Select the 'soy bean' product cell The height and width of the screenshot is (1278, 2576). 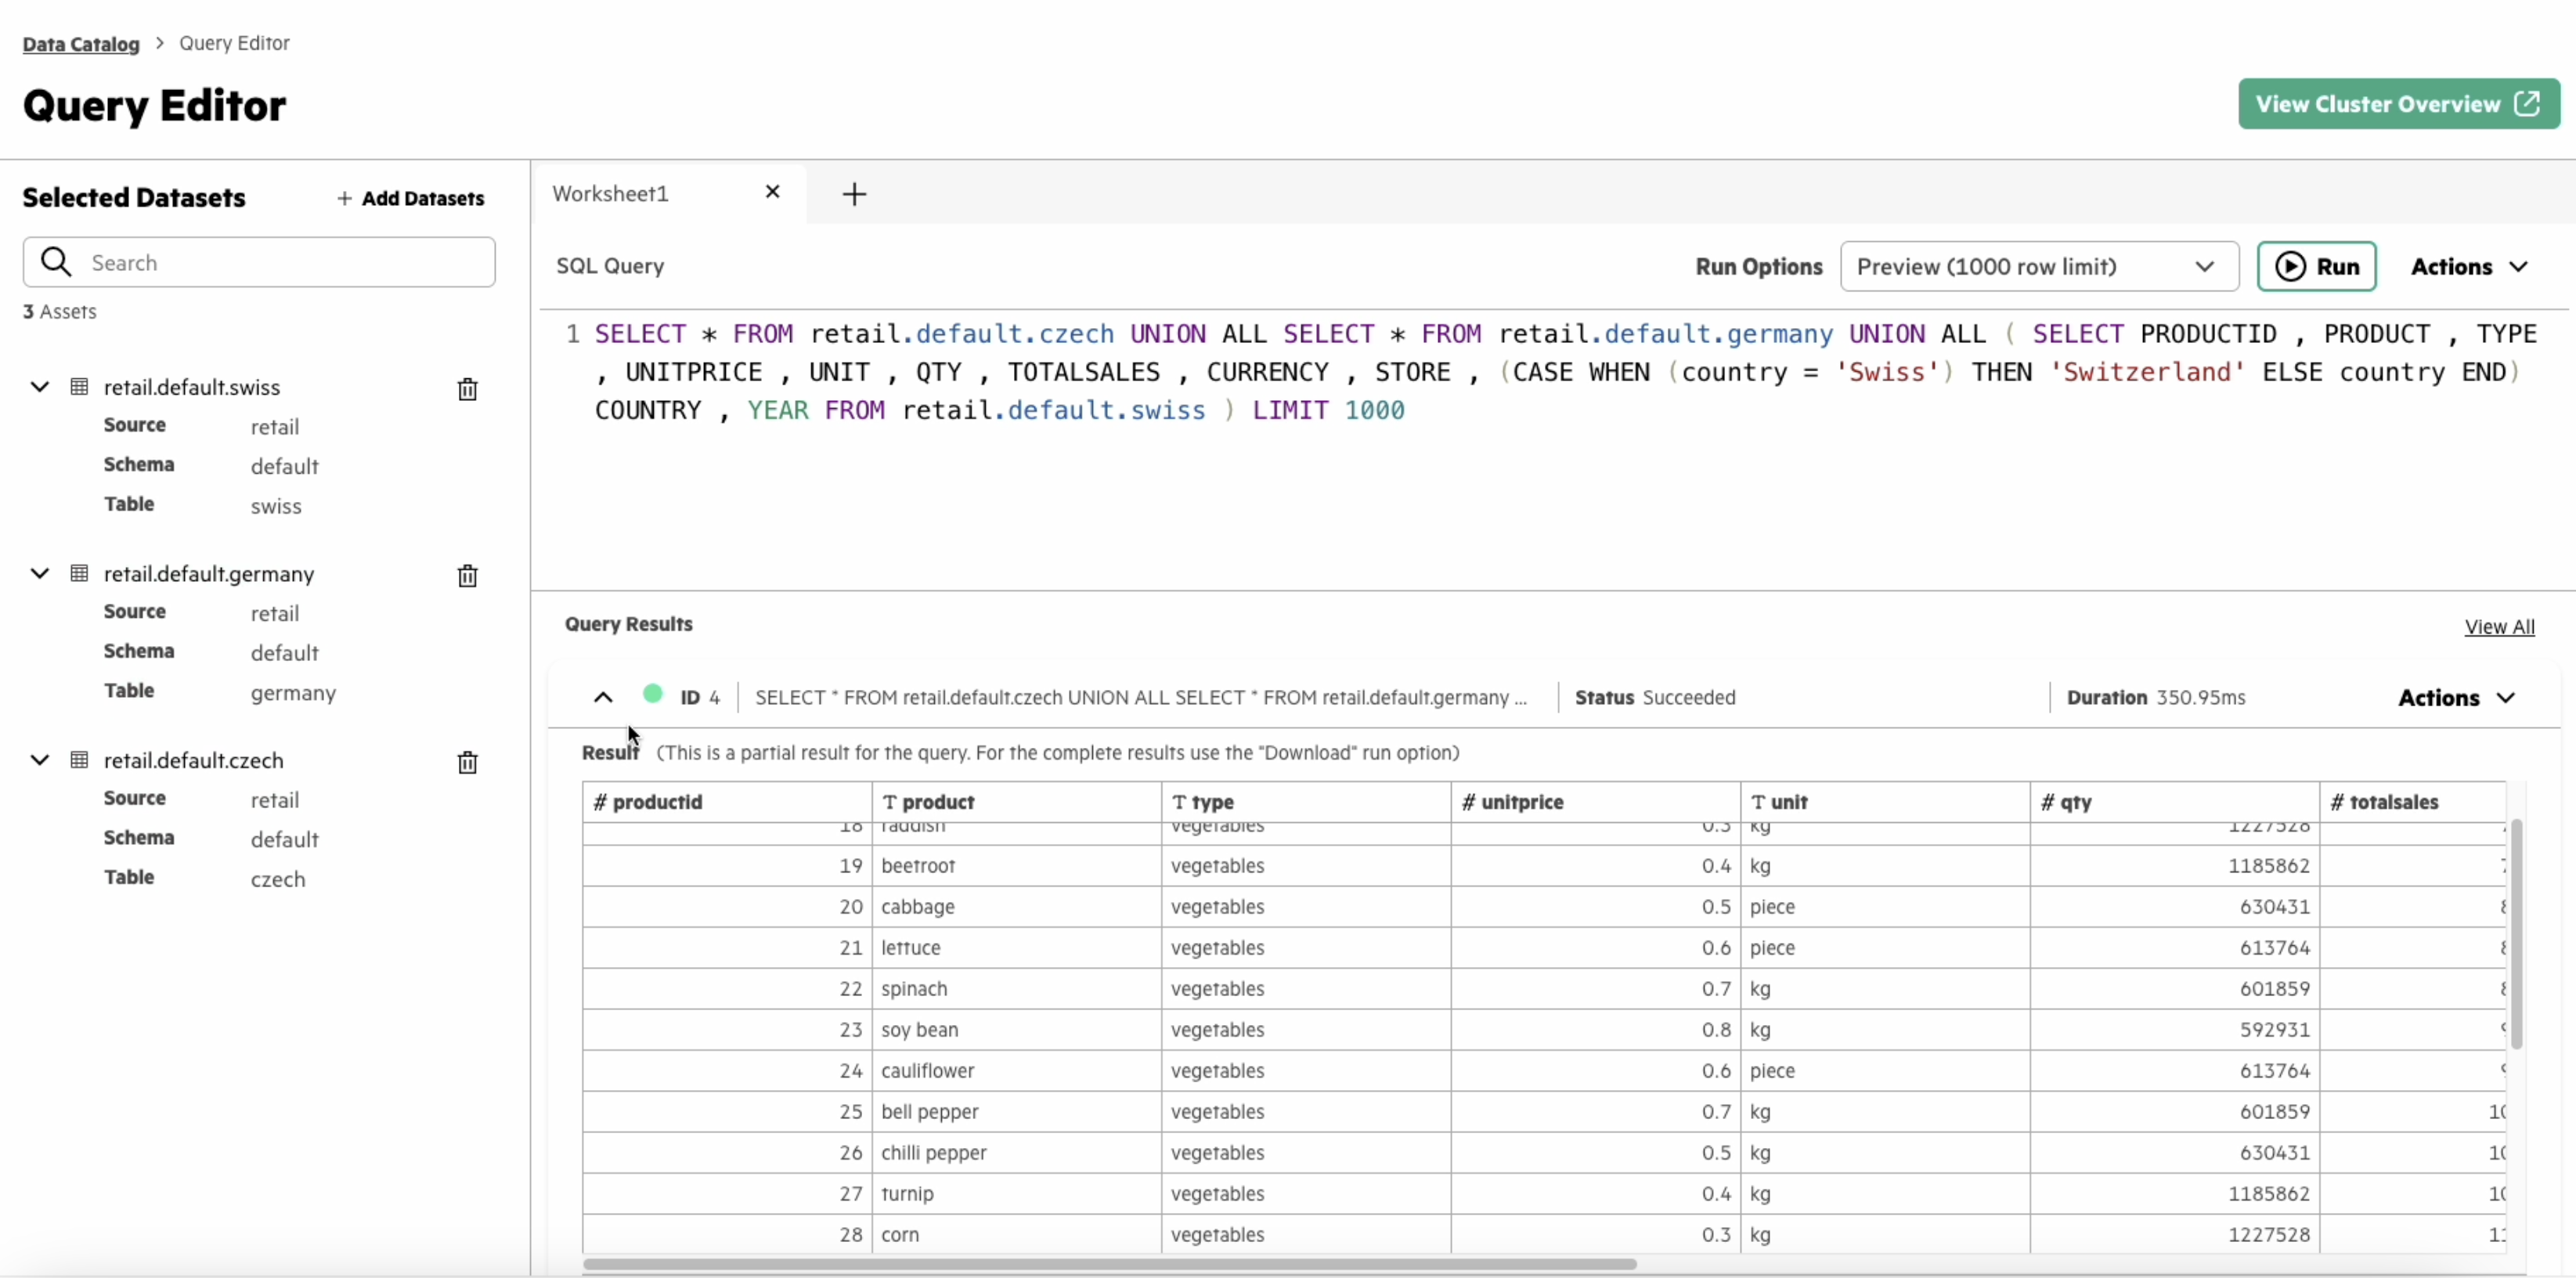[x=1016, y=1030]
